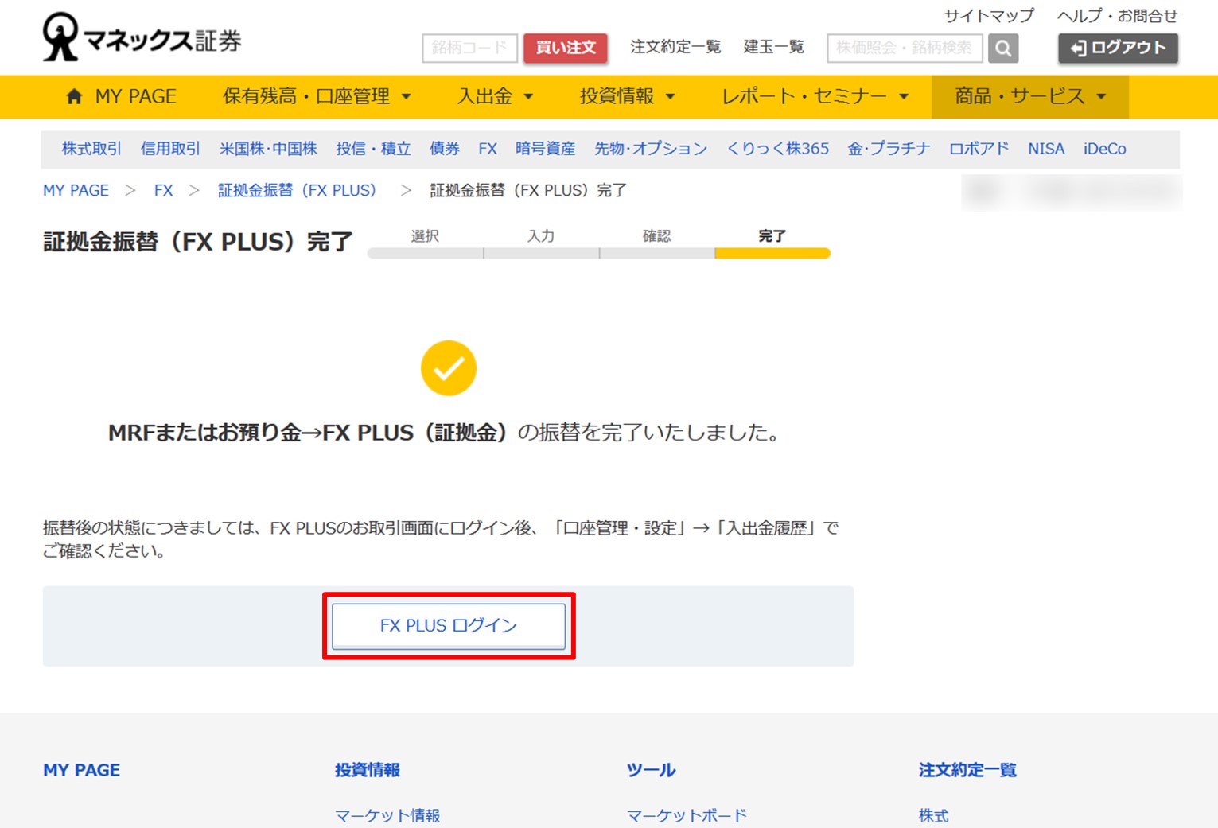Image resolution: width=1218 pixels, height=828 pixels.
Task: Select 債券 in the sub navigation
Action: (x=445, y=149)
